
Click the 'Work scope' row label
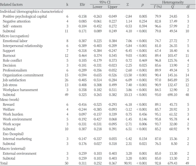tap(12, 124)
